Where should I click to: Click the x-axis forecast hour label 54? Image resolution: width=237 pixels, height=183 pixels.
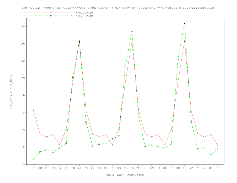(152, 168)
